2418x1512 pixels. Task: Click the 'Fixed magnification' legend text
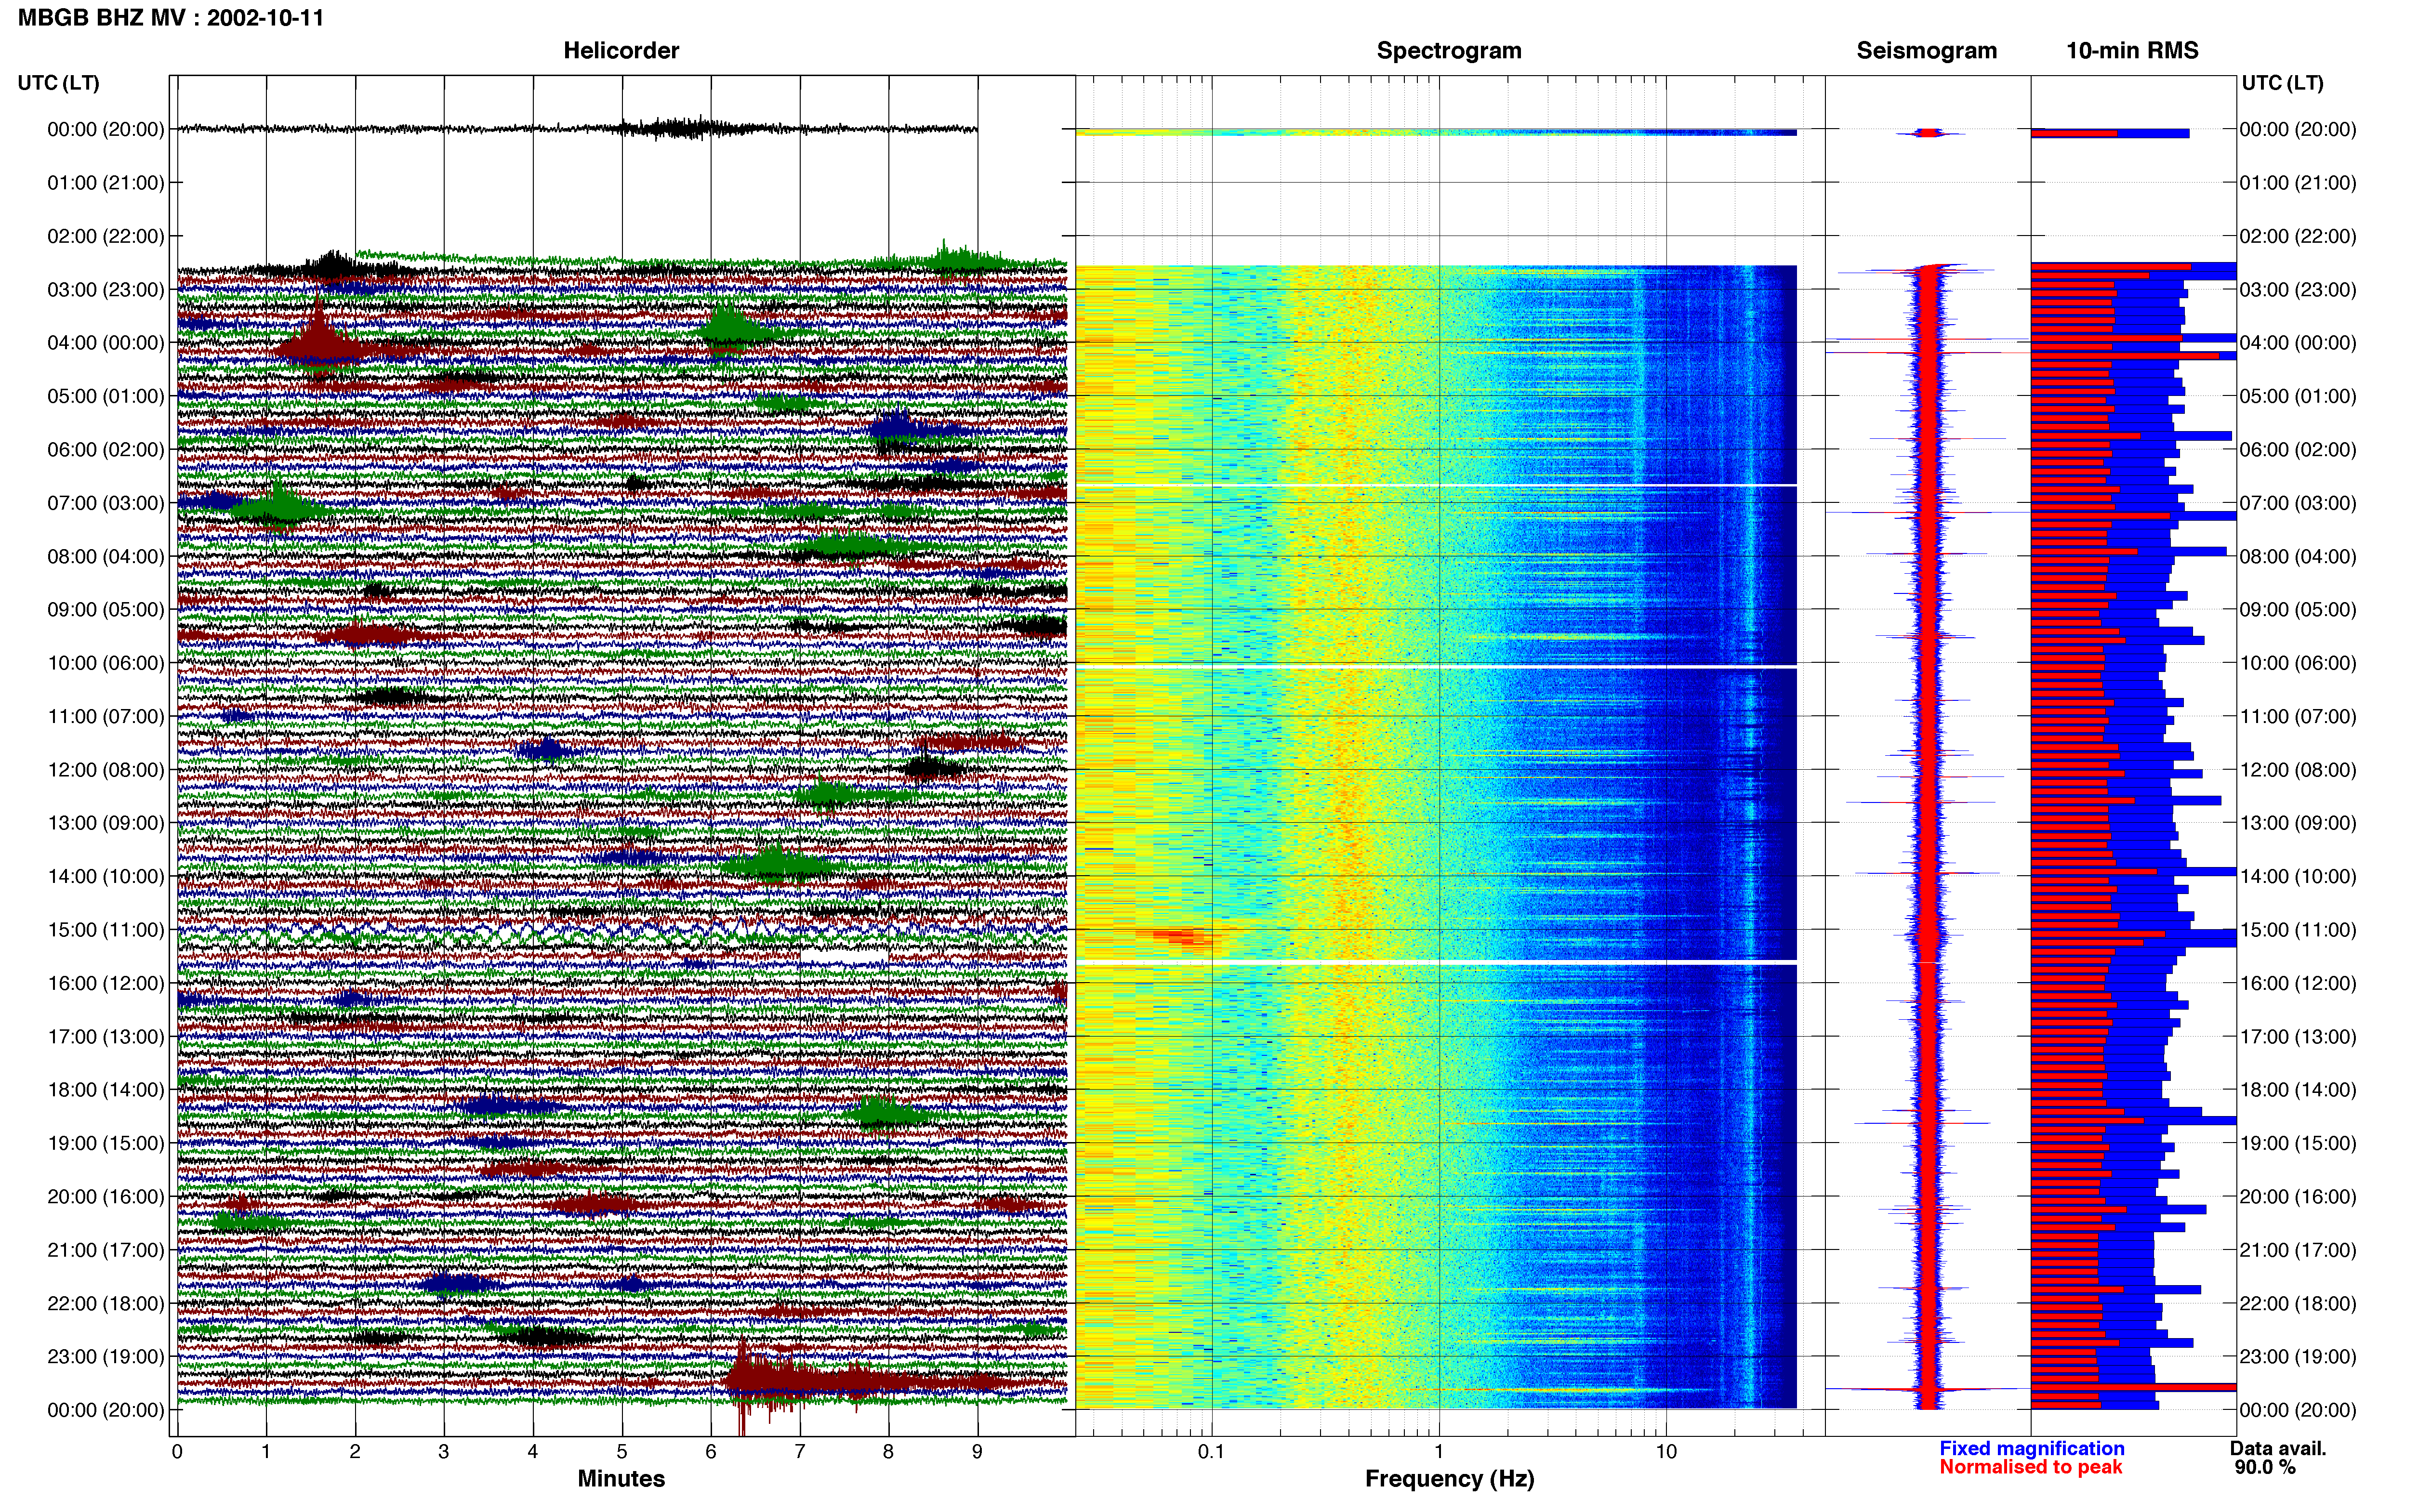coord(2031,1448)
